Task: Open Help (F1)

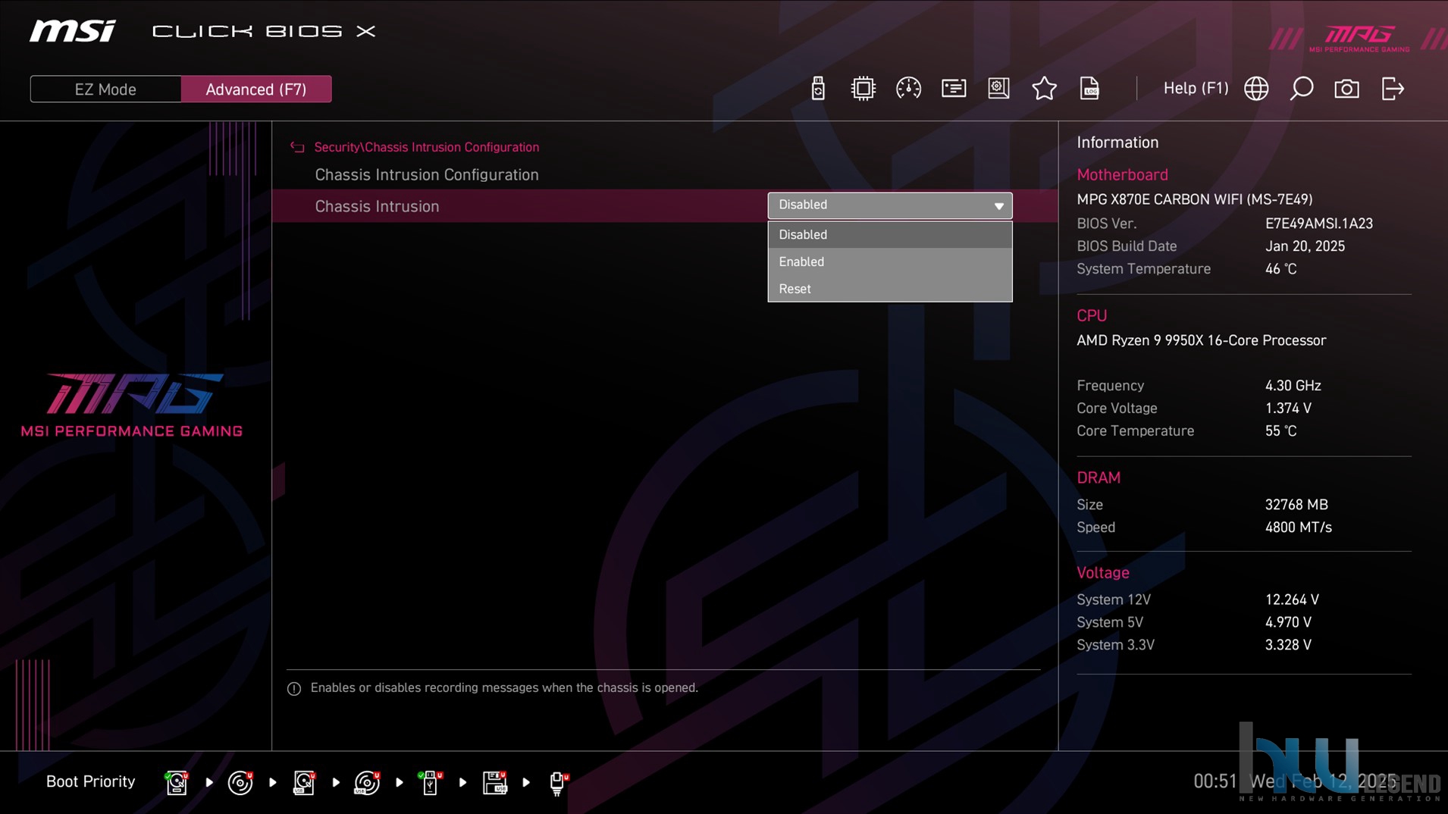Action: tap(1196, 88)
